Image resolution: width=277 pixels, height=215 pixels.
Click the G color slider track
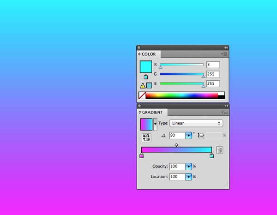click(x=182, y=74)
